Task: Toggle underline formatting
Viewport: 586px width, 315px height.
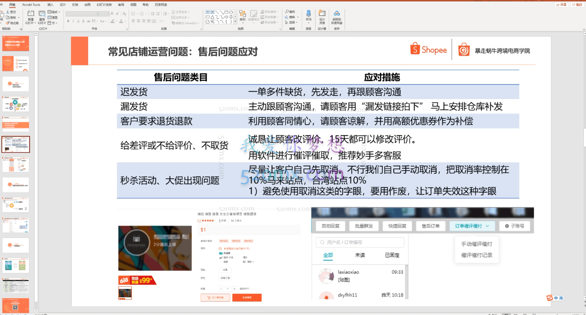Action: point(78,20)
